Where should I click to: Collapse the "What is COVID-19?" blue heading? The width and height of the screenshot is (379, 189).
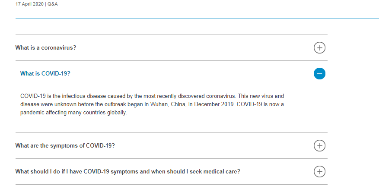(45, 73)
